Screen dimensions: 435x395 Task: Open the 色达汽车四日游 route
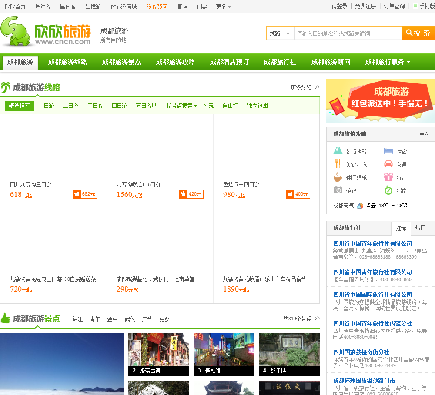[x=241, y=184]
